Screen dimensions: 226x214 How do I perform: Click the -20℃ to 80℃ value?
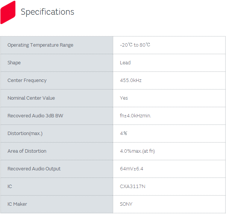pyautogui.click(x=135, y=45)
